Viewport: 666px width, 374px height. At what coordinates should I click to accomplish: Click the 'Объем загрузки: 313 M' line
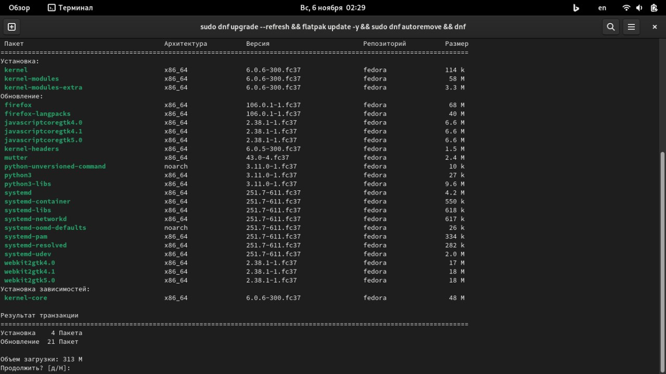point(42,359)
